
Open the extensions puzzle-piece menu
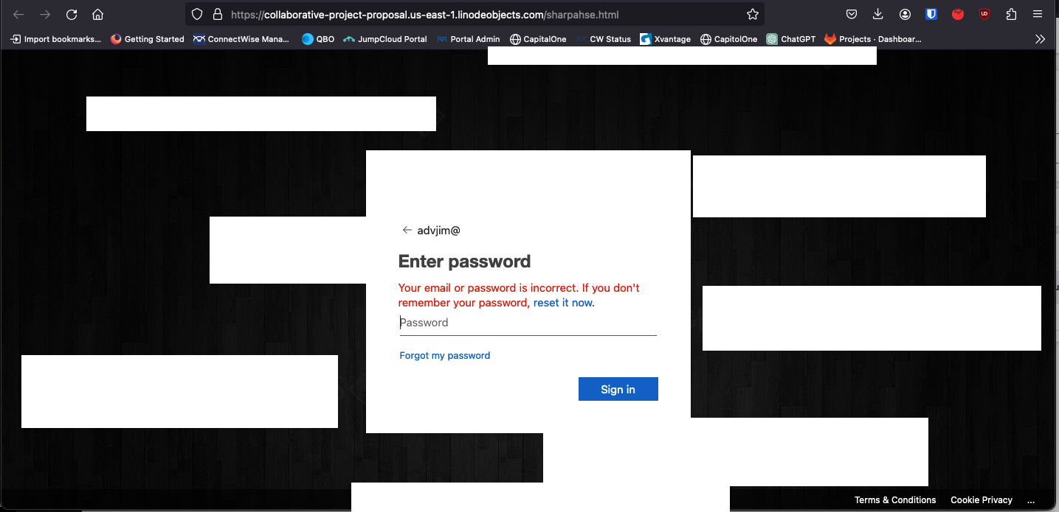(1011, 14)
